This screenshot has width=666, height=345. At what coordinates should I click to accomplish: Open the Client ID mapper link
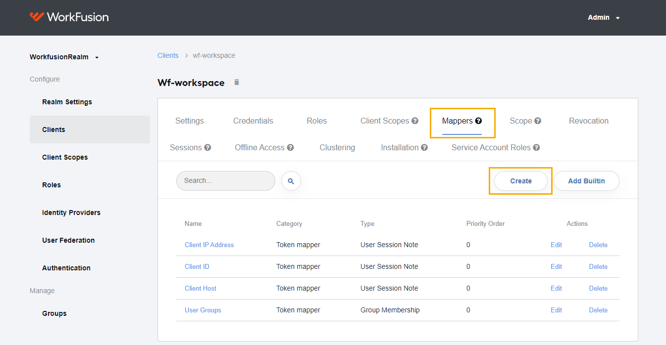(x=197, y=266)
